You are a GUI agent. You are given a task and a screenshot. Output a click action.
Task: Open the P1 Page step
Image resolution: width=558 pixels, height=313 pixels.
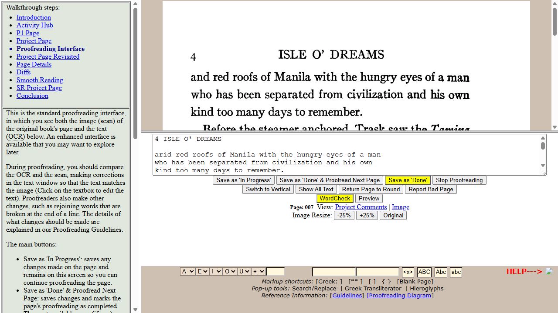click(28, 33)
